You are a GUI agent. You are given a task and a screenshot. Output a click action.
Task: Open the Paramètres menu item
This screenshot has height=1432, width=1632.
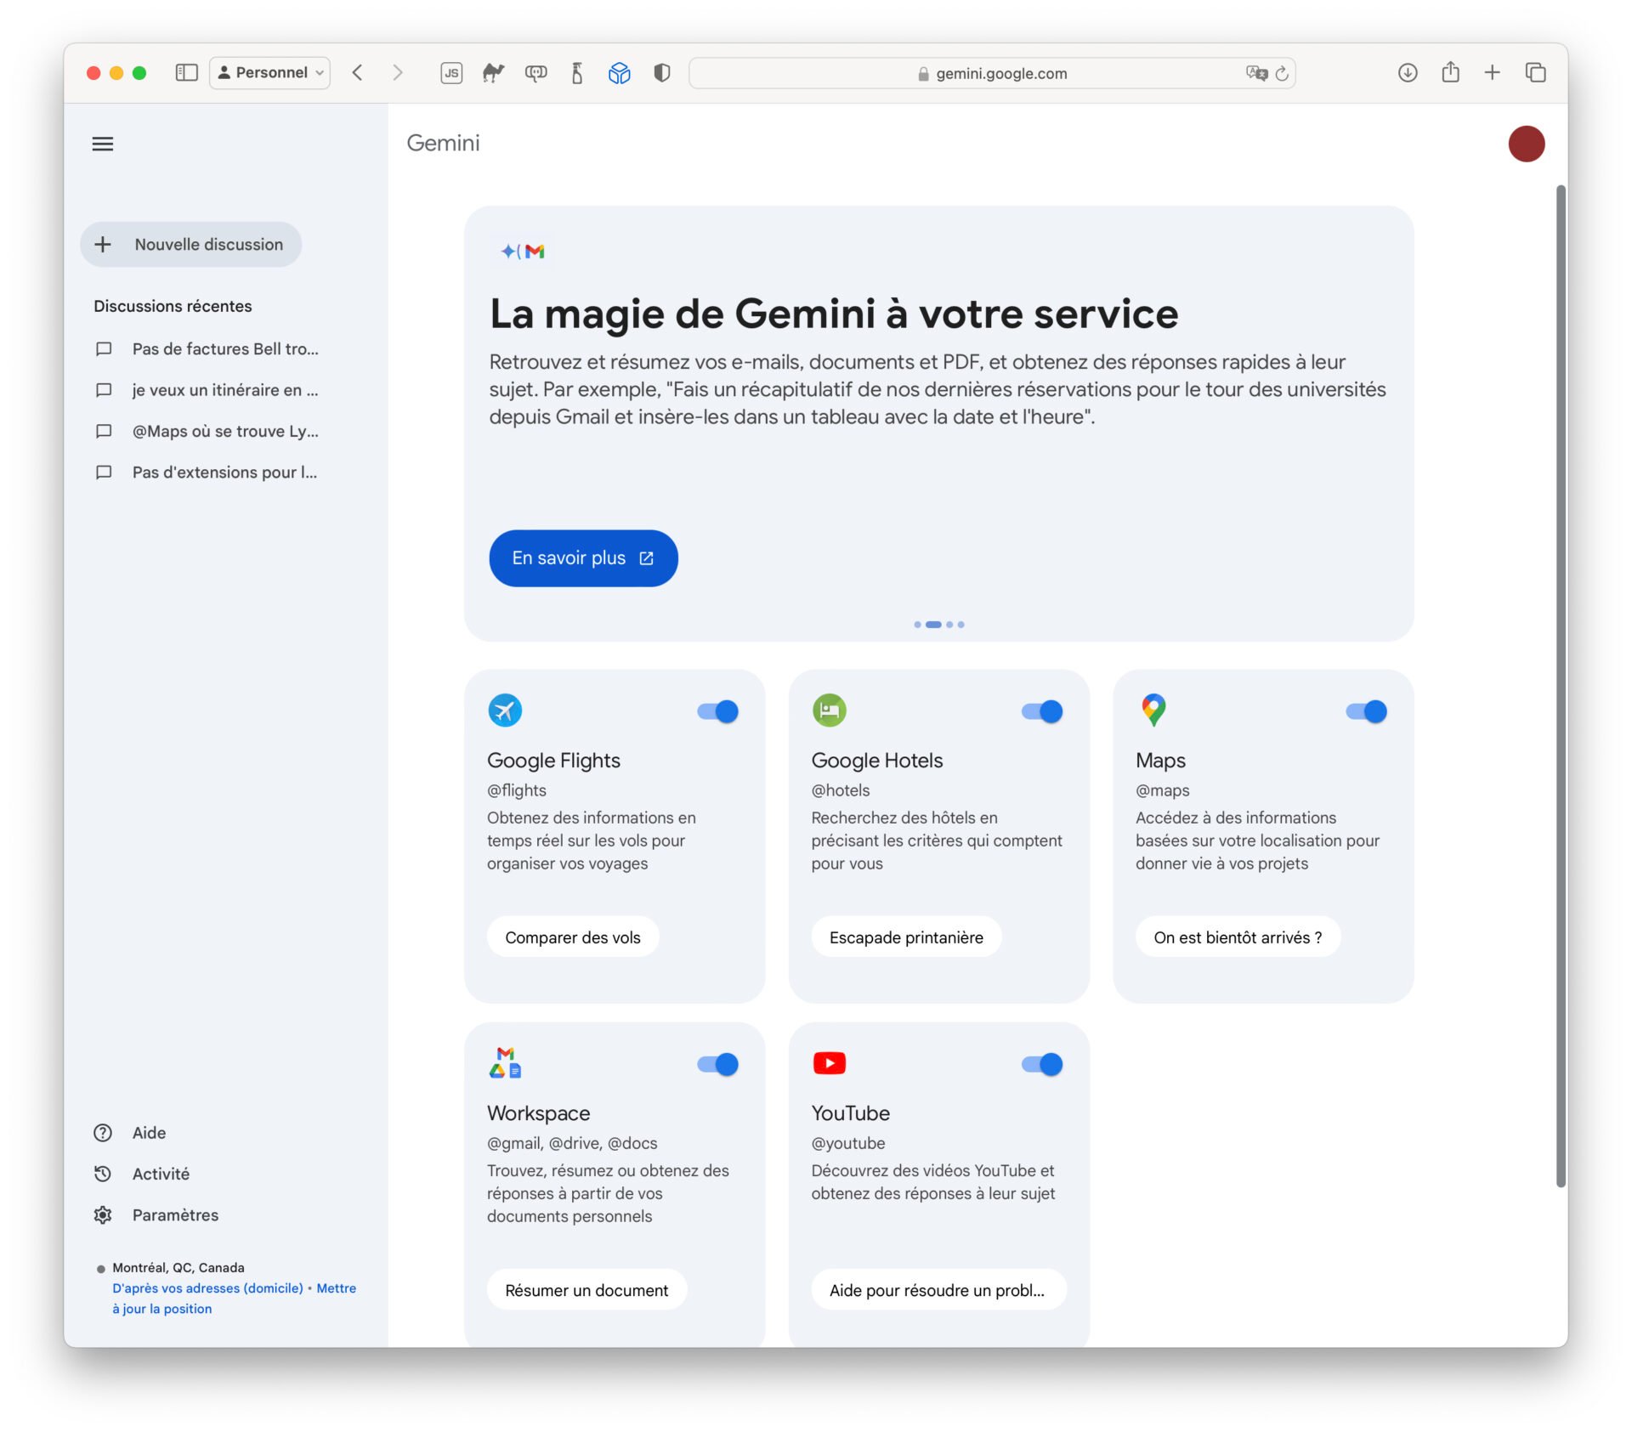pos(175,1215)
